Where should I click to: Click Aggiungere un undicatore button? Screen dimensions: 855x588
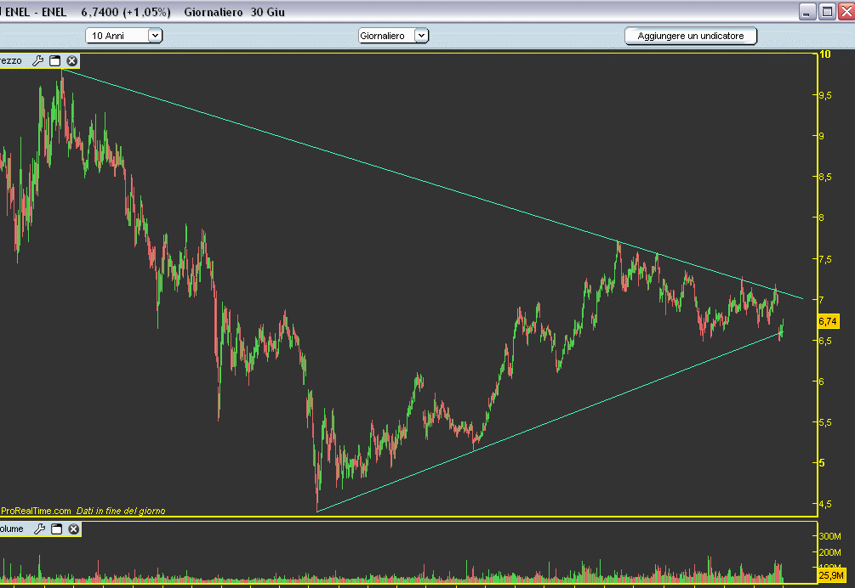point(690,36)
